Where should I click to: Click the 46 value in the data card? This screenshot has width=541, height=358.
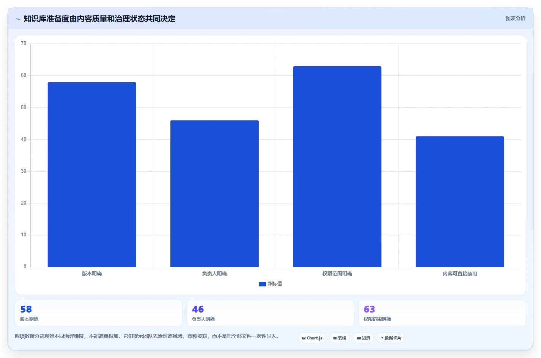tap(198, 309)
